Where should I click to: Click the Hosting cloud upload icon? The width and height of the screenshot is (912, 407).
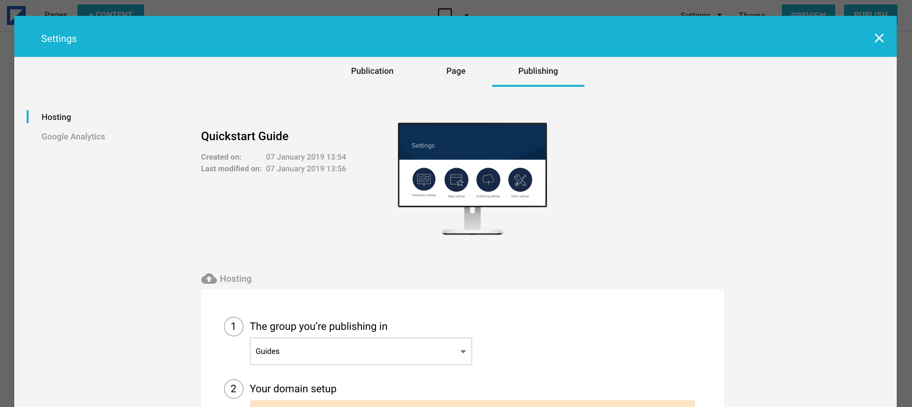point(209,279)
